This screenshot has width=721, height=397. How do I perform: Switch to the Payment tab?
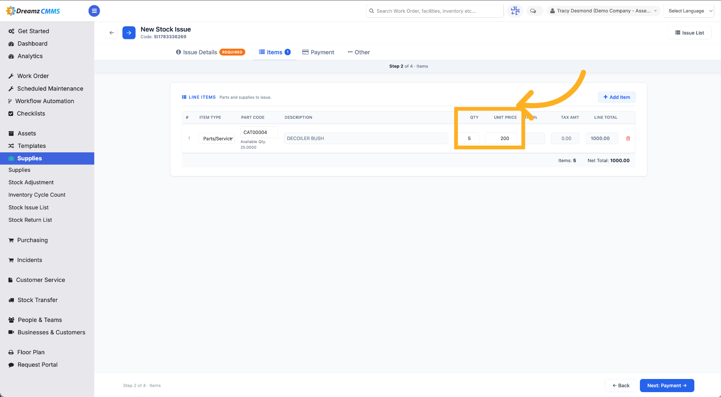(318, 52)
